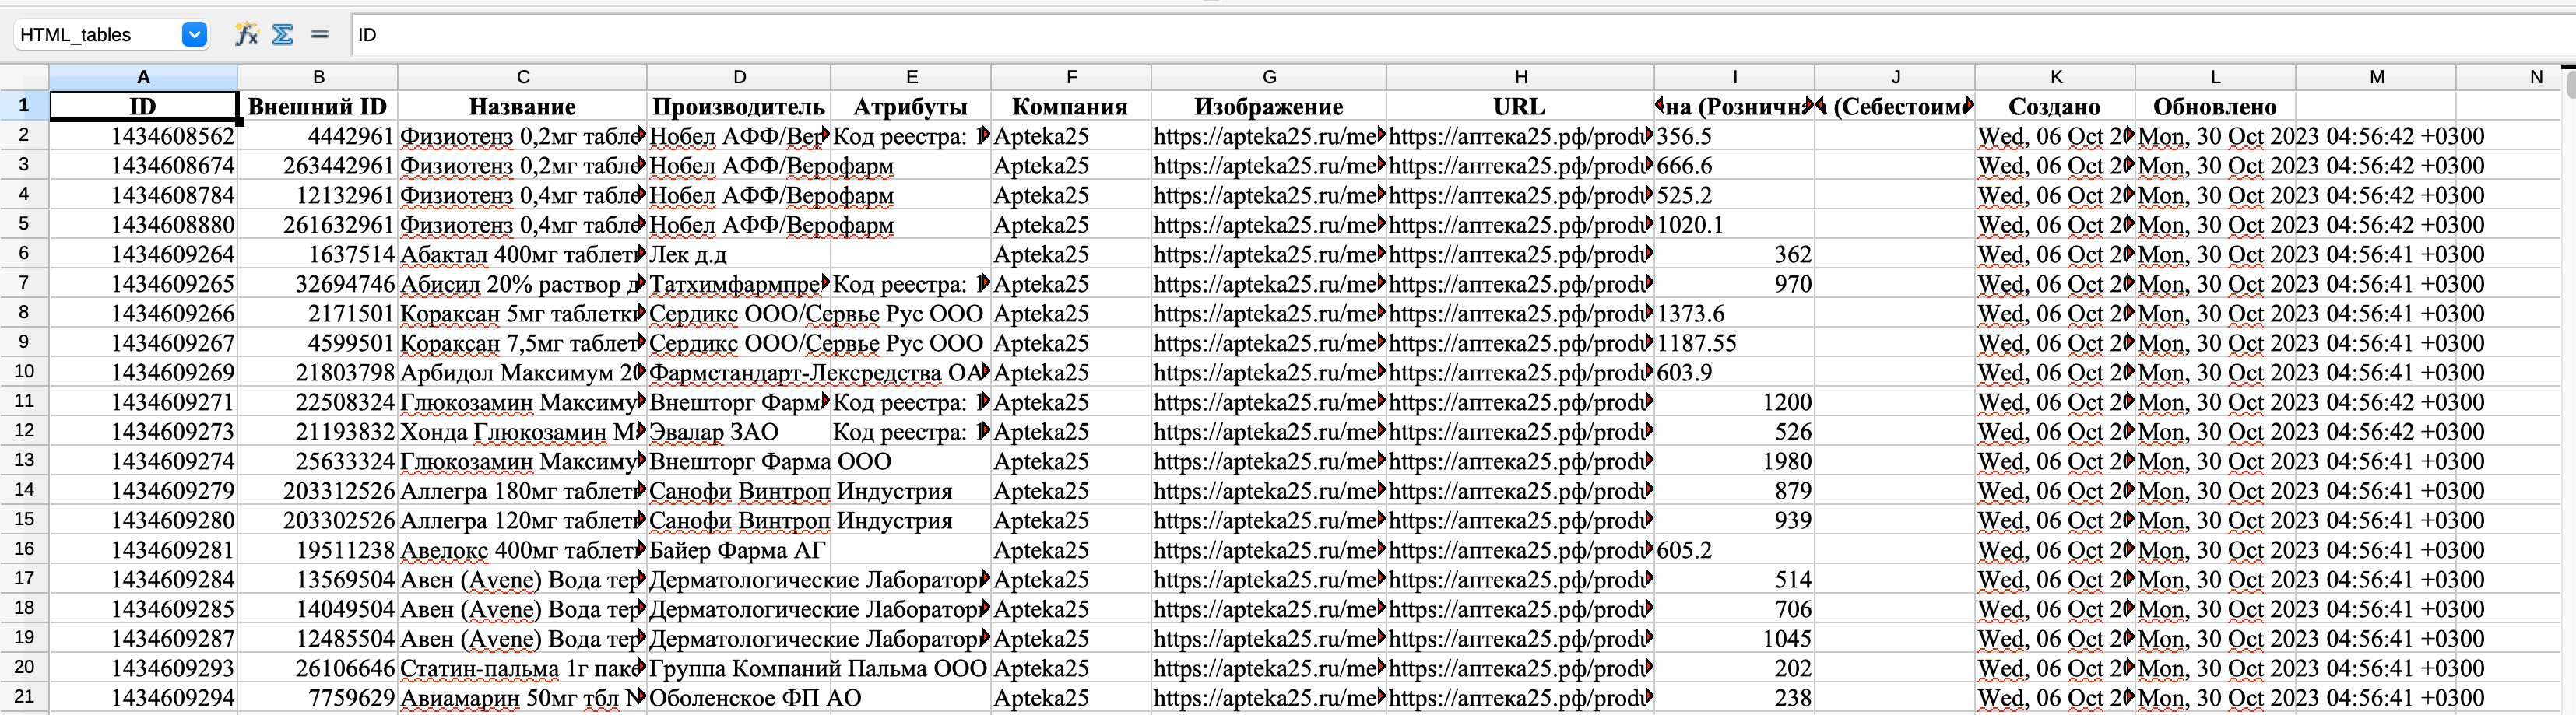The image size is (2576, 715).
Task: Select column M header
Action: 2376,77
